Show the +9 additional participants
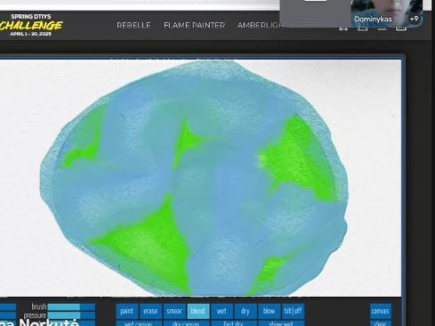 (415, 19)
